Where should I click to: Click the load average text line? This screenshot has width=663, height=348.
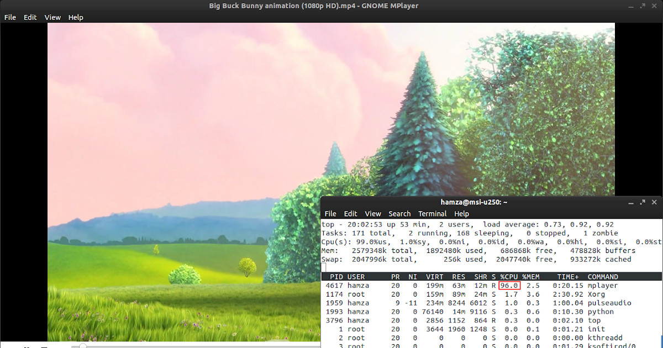[467, 225]
